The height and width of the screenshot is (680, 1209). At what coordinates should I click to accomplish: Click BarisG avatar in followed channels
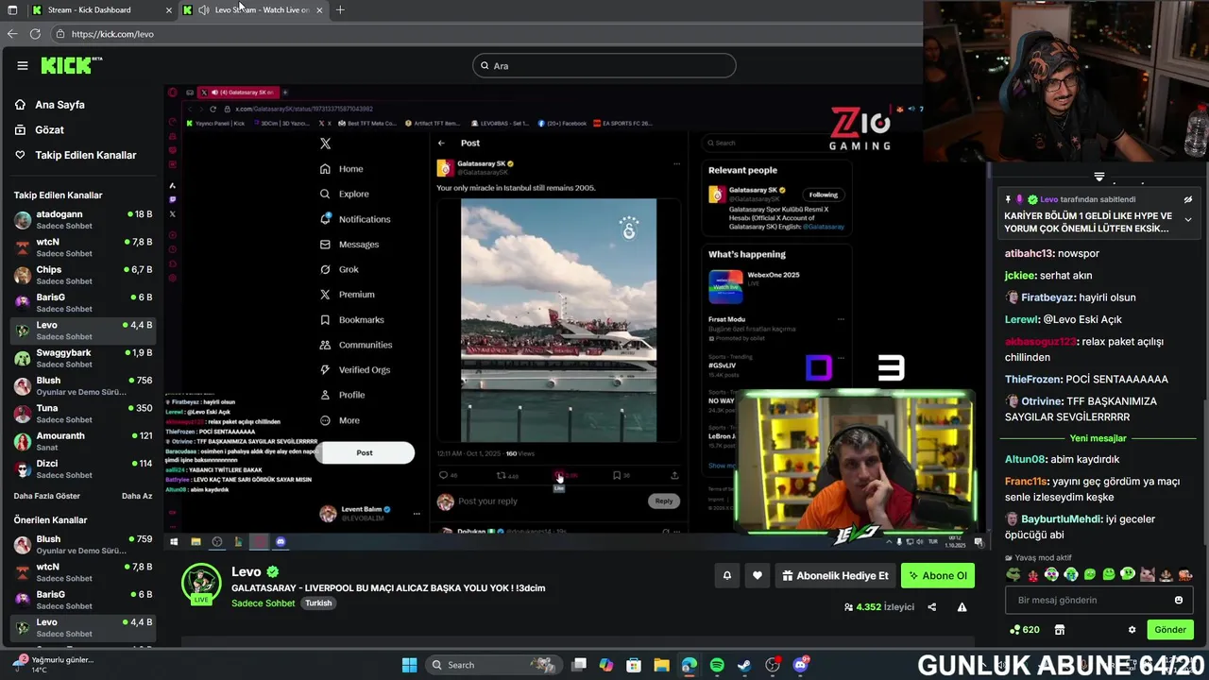[x=23, y=302]
